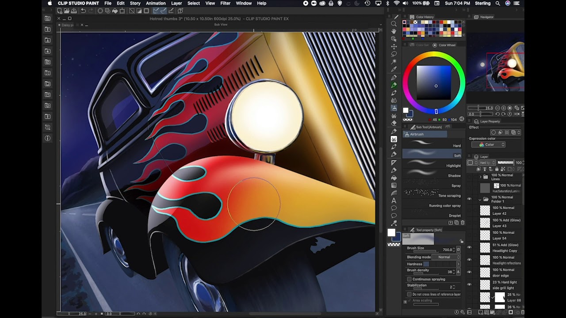566x318 pixels.
Task: Open layer blending mode Hard light dropdown
Action: (x=487, y=163)
